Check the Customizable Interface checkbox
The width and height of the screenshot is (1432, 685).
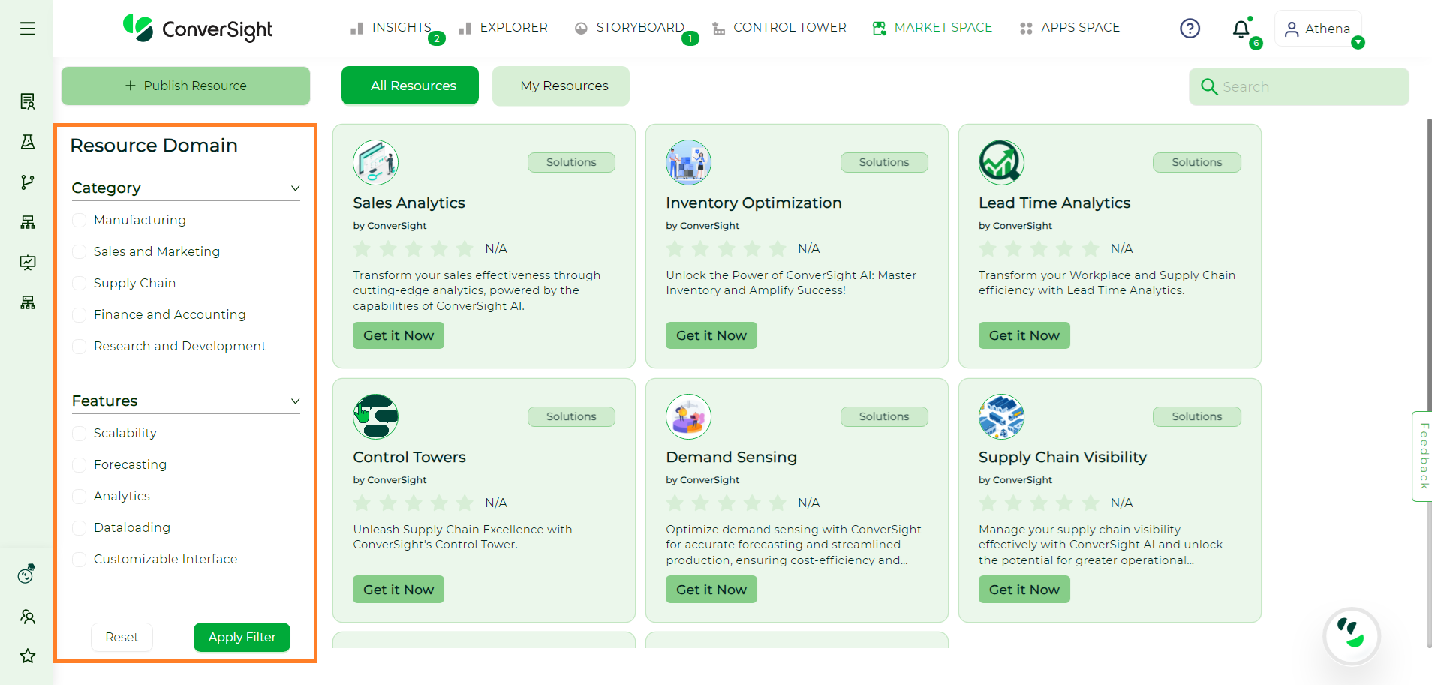tap(79, 559)
